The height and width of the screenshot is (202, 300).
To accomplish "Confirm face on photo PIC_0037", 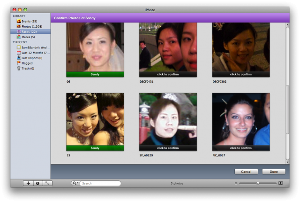I will point(241,148).
